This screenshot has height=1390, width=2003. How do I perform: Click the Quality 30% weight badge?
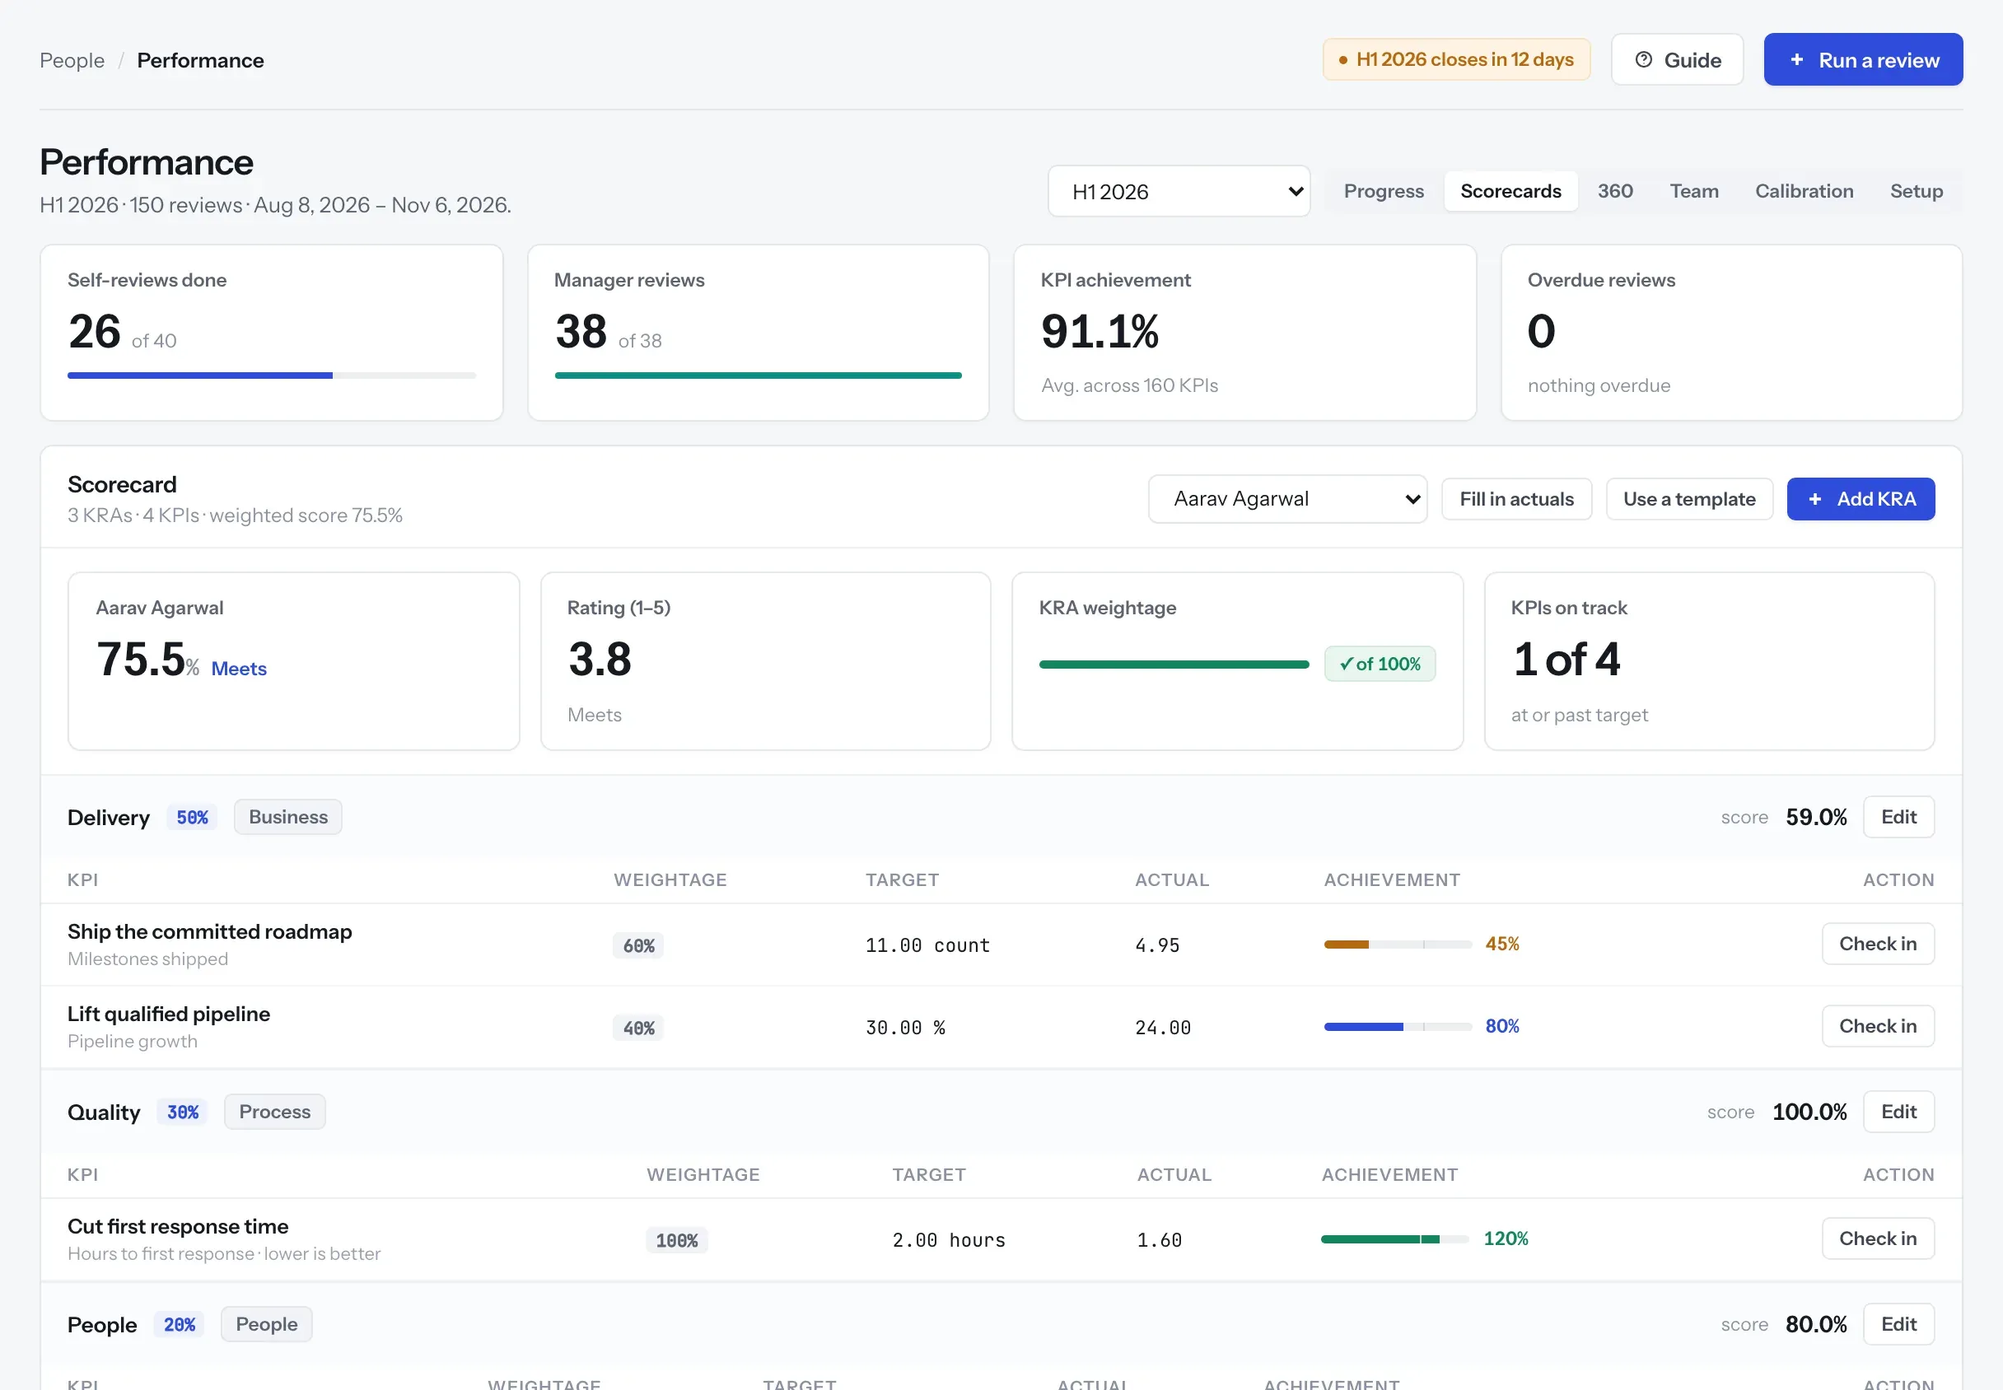(183, 1112)
